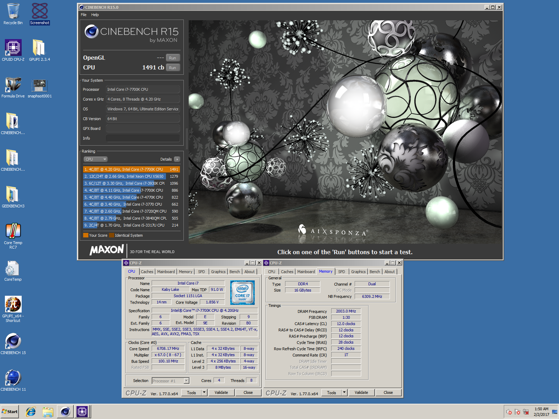
Task: Switch to Memory tab in left CPU-Z window
Action: [x=186, y=272]
